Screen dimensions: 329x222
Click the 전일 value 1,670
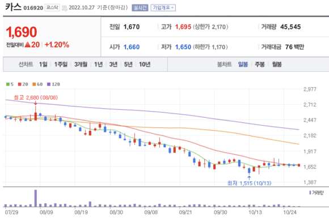[132, 27]
